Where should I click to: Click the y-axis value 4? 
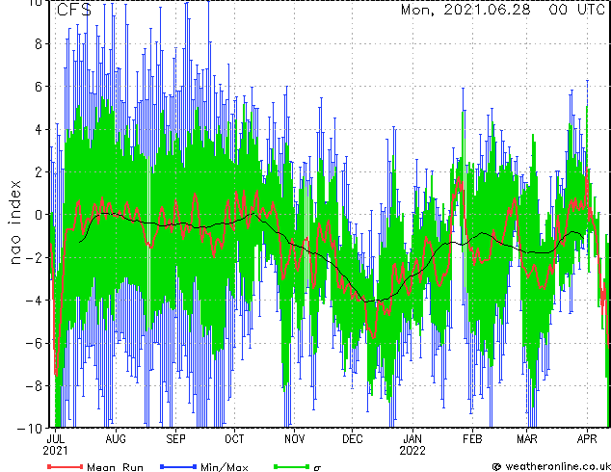39,130
